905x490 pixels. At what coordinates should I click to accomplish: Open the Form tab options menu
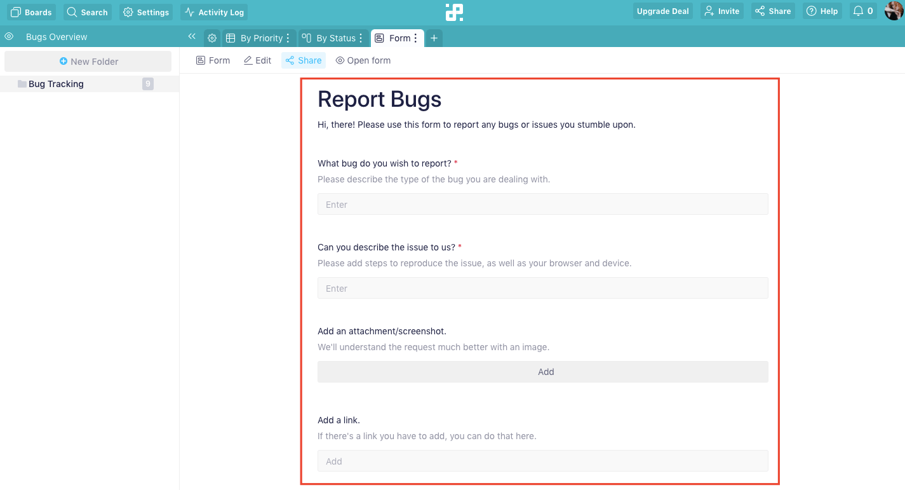[x=416, y=38]
